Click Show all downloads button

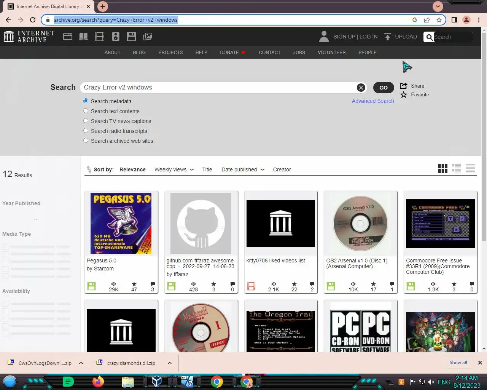tap(458, 363)
